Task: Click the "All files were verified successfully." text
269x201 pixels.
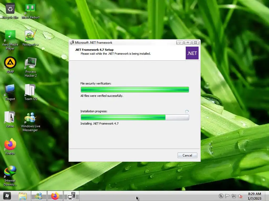Action: [x=102, y=96]
